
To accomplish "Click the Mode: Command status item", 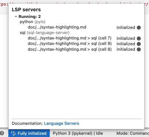I will tap(133, 133).
